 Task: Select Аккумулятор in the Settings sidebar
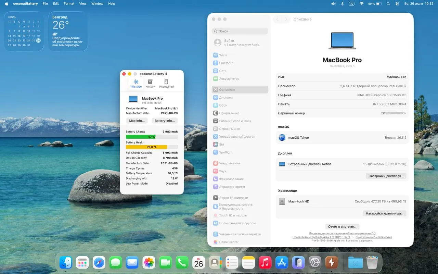240,79
